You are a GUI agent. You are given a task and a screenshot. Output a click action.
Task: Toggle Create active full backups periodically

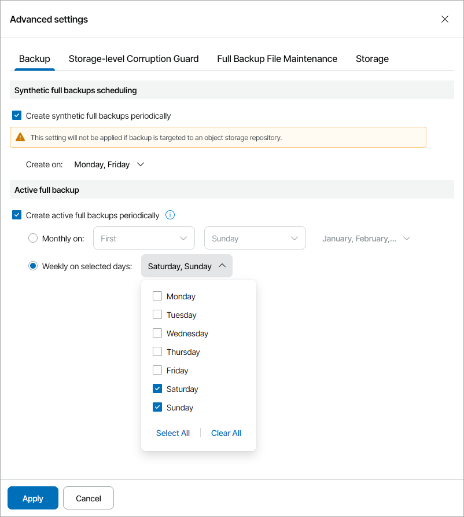pos(17,215)
